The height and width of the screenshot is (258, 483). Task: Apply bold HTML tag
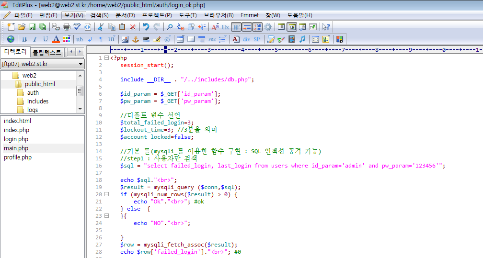pos(24,39)
